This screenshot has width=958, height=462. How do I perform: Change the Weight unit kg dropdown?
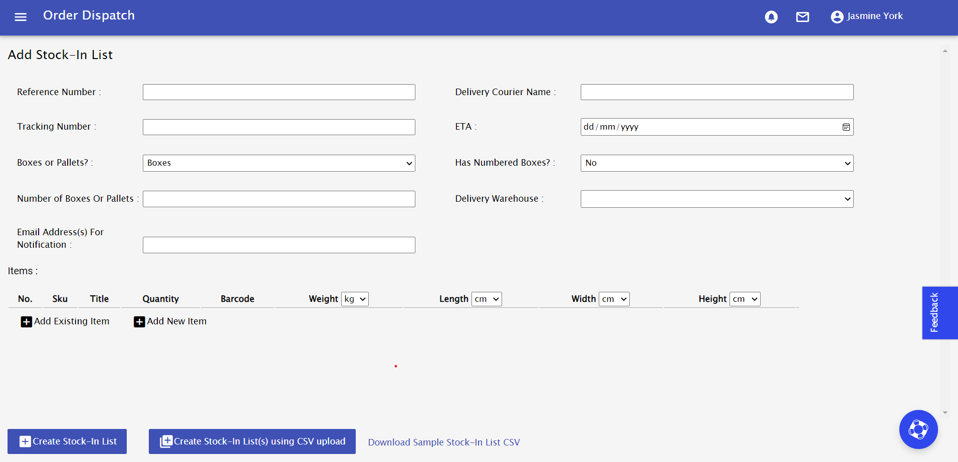click(x=355, y=299)
